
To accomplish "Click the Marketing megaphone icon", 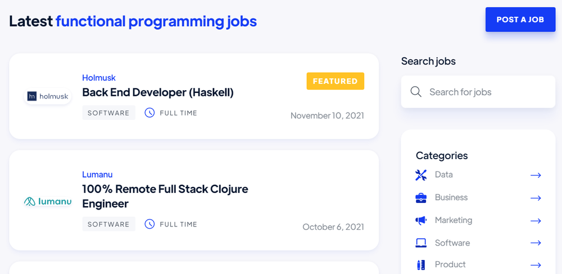I will tap(421, 221).
